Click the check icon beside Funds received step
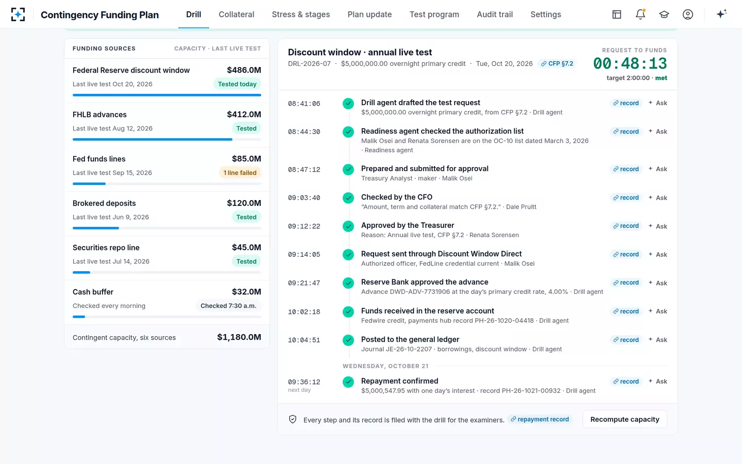This screenshot has height=464, width=742. [x=348, y=312]
